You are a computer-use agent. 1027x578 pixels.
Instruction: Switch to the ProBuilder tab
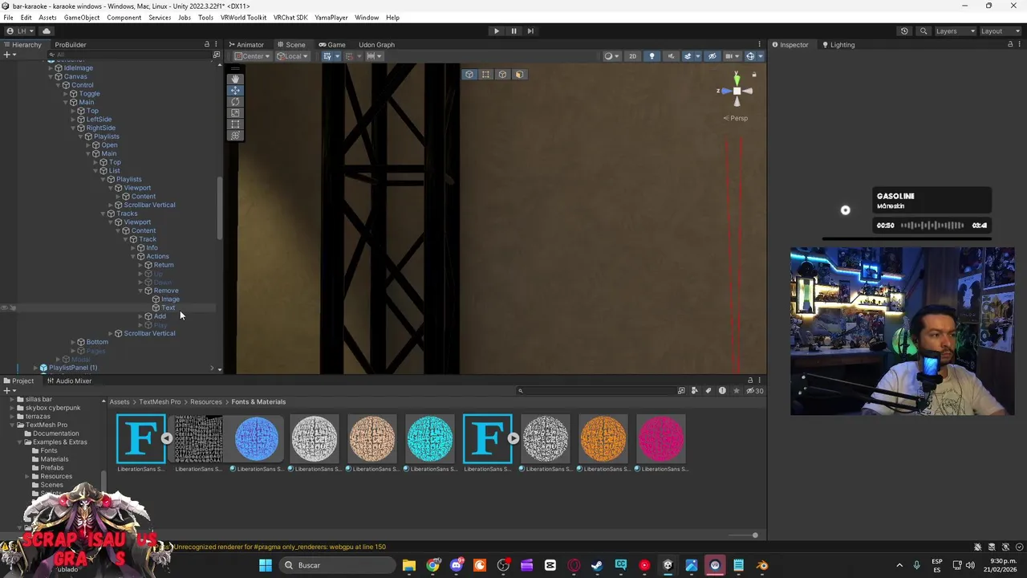(x=71, y=45)
